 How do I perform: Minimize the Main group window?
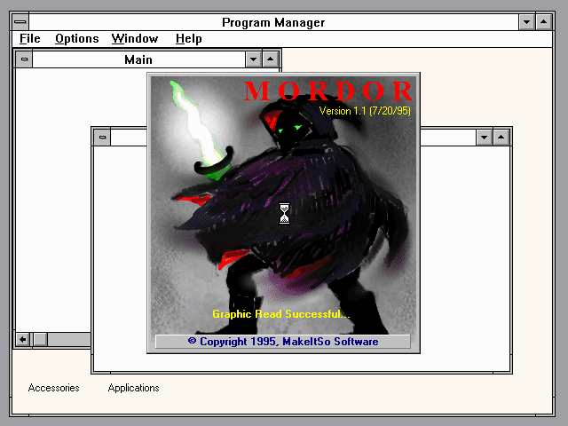pos(253,59)
